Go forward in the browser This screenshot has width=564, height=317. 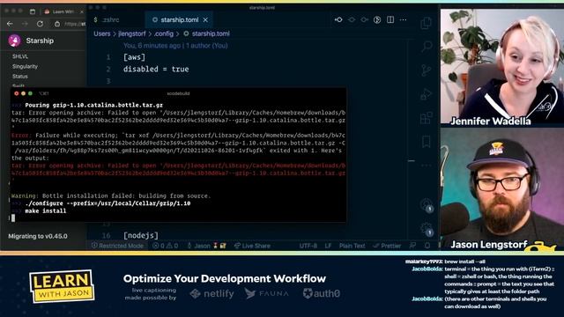point(25,24)
